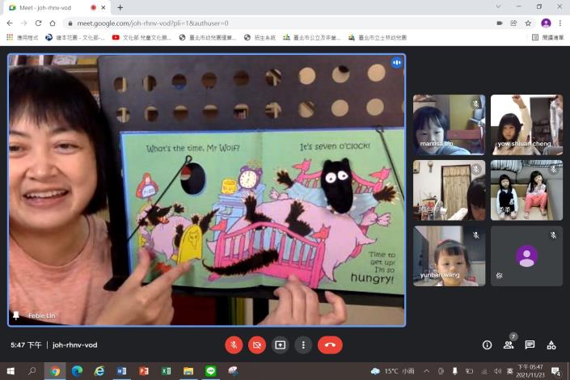Select yunhan wang's video tile
570x380 pixels.
point(449,255)
